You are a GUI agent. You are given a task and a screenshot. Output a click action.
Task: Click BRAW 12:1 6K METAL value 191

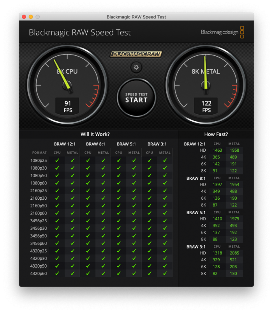(233, 164)
